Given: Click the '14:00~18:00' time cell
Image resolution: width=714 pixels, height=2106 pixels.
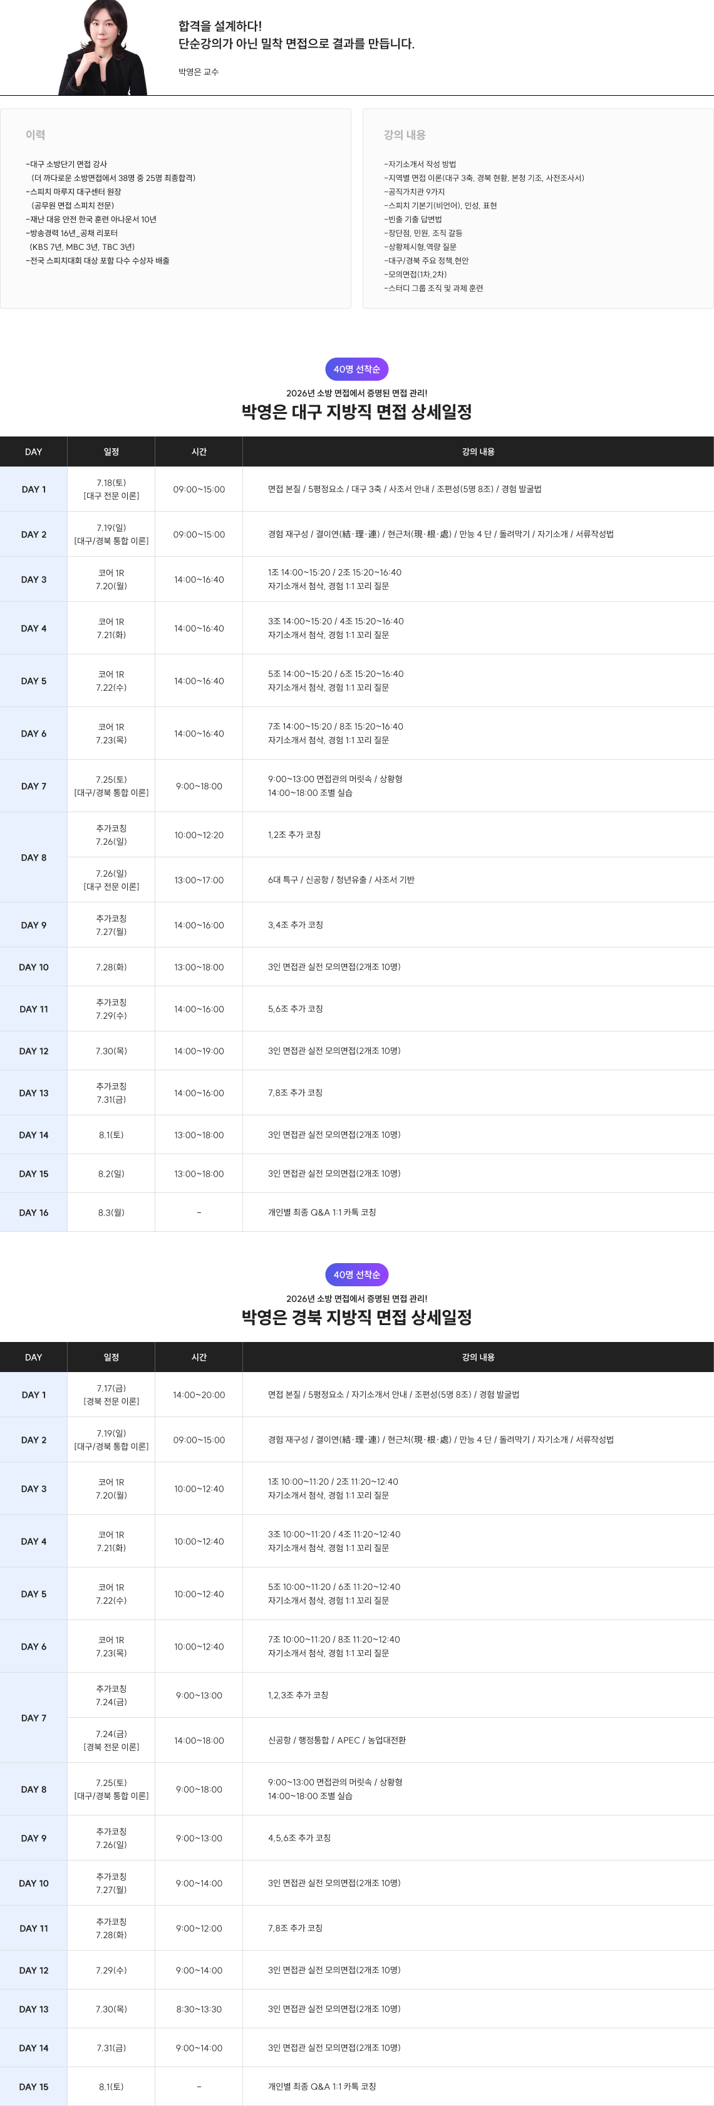Looking at the screenshot, I should tap(199, 1740).
